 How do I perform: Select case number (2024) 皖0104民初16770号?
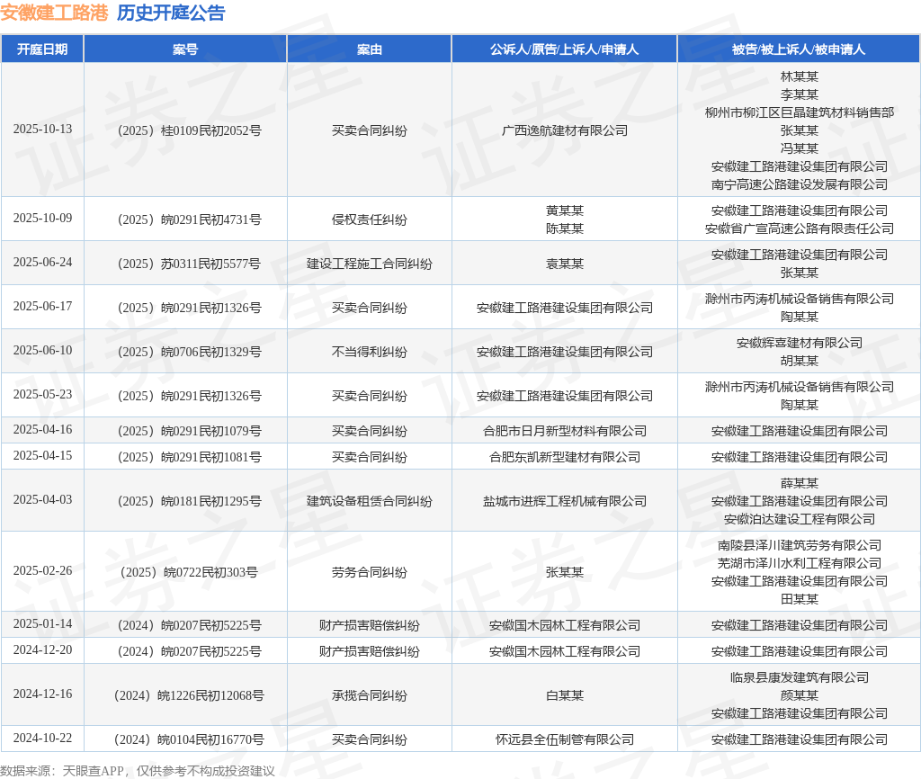[189, 739]
